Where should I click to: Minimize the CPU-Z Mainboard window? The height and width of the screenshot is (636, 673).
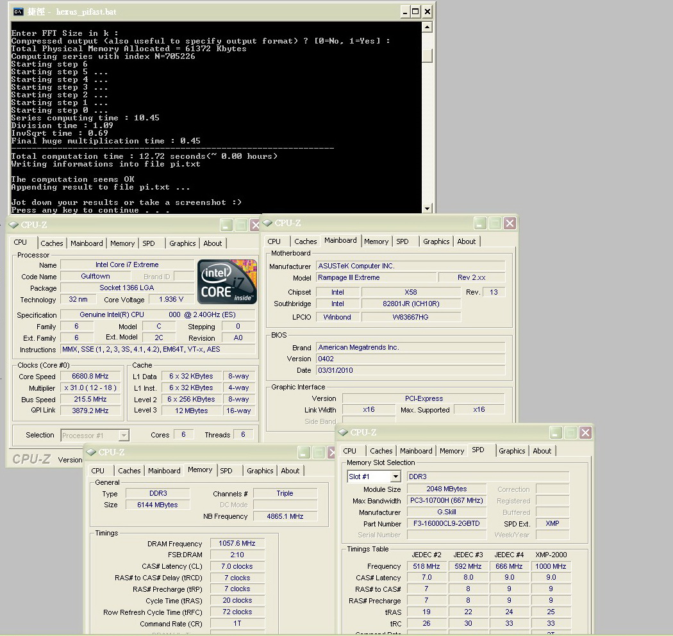pyautogui.click(x=480, y=224)
